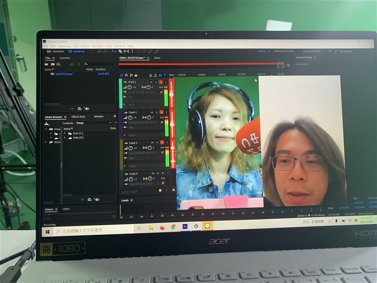Open the workspace overflow chevron
Image resolution: width=377 pixels, height=283 pixels.
click(330, 51)
